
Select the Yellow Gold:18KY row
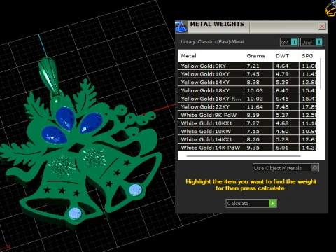click(247, 90)
